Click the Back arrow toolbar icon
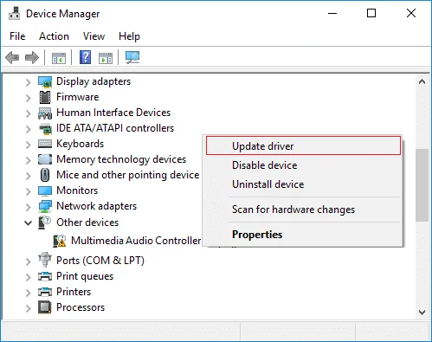432x342 pixels. [12, 57]
